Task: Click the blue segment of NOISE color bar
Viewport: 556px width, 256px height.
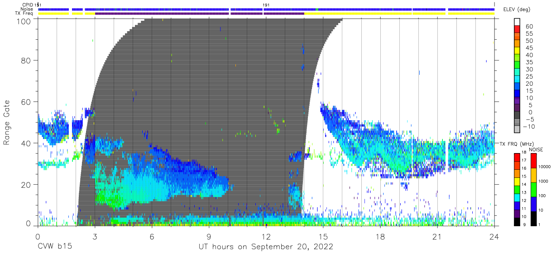Action: (x=533, y=204)
